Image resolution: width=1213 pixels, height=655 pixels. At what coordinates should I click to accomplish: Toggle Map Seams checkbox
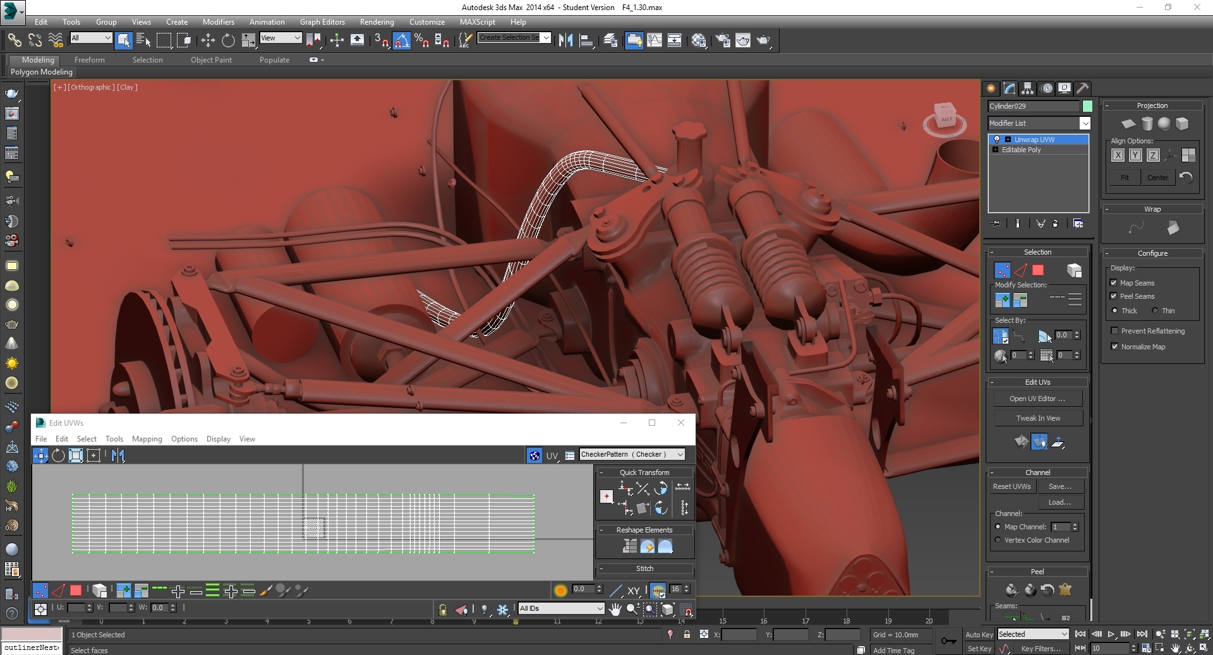(1114, 283)
